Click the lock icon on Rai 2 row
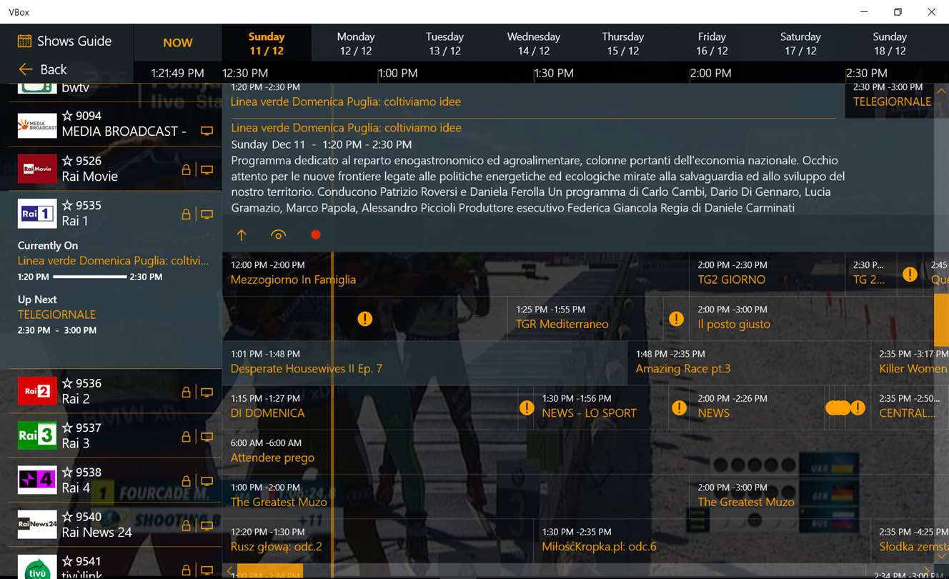949x579 pixels. (x=186, y=392)
